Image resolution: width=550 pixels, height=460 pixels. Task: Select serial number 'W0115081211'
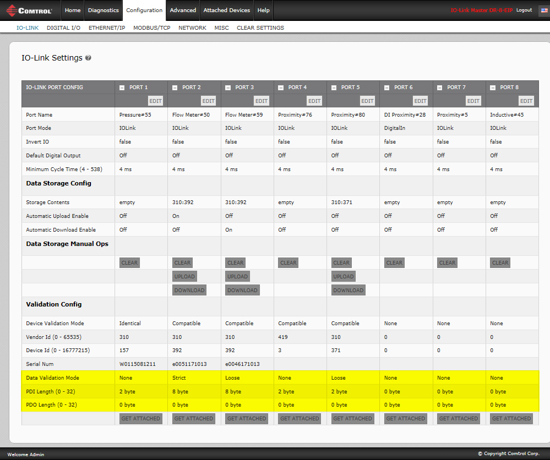tap(138, 364)
